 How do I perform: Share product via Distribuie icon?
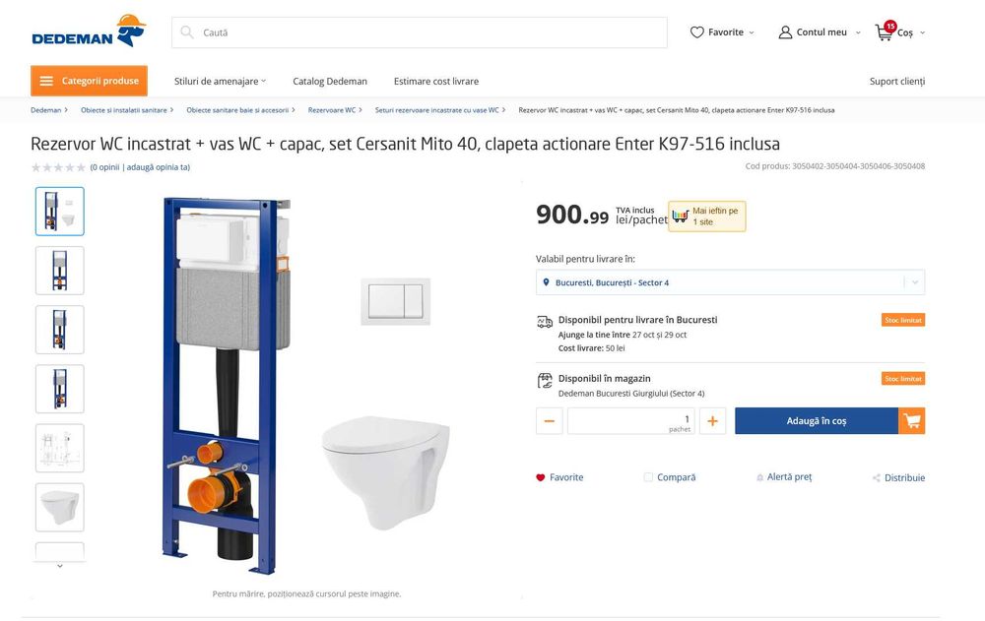(877, 478)
